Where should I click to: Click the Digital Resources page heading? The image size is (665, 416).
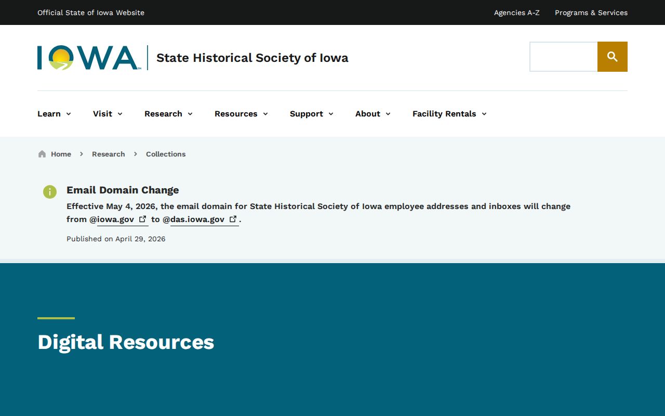126,342
